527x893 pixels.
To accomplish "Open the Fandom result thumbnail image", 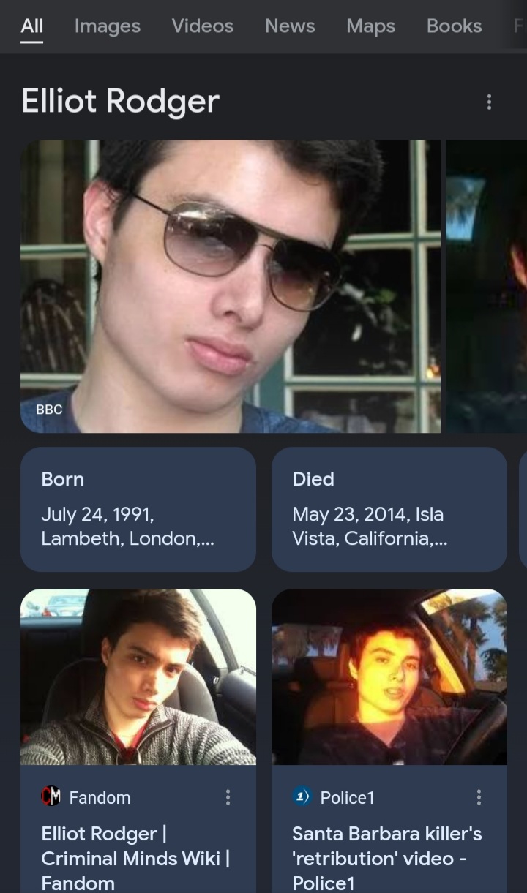I will pyautogui.click(x=138, y=677).
